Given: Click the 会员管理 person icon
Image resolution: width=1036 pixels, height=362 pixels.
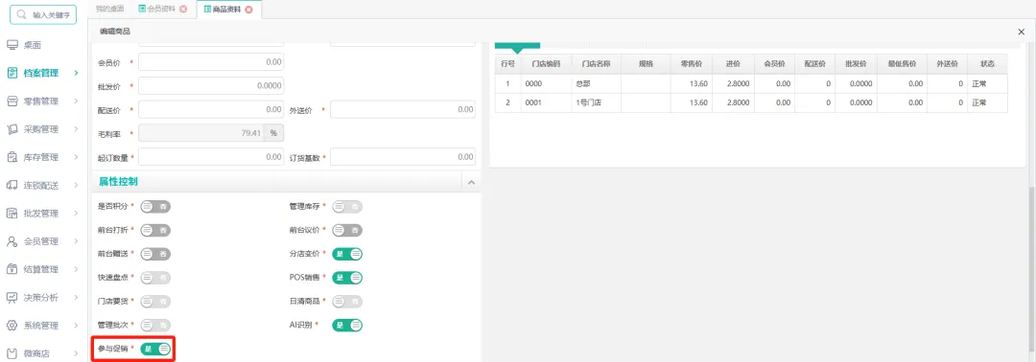Looking at the screenshot, I should [x=12, y=241].
